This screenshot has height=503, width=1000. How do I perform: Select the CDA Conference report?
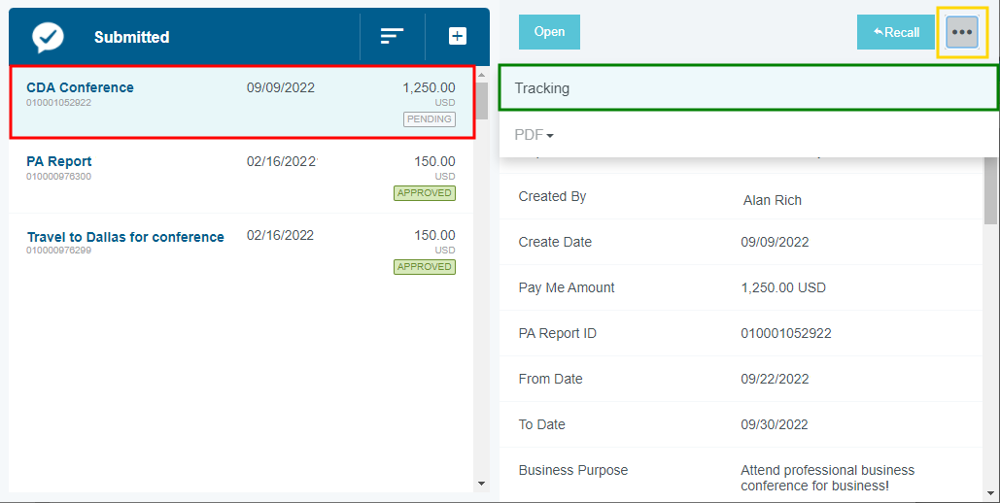pos(80,87)
